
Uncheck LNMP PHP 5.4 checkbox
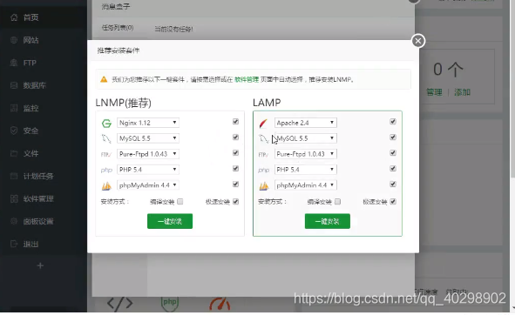[235, 169]
